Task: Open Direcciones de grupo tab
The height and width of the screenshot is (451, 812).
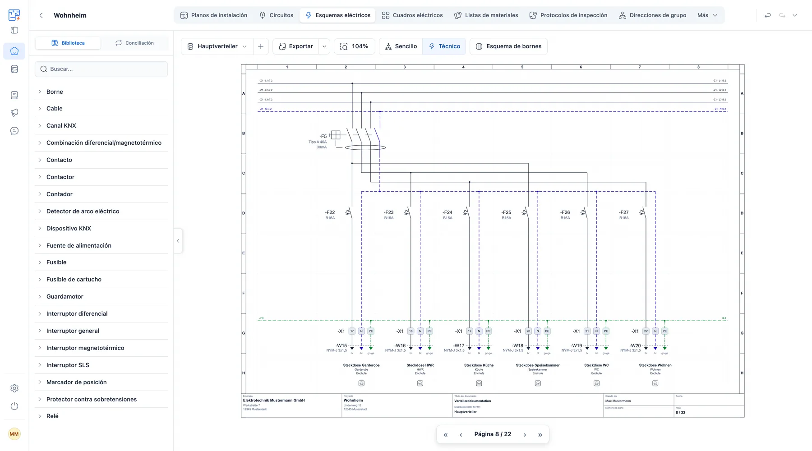Action: 652,15
